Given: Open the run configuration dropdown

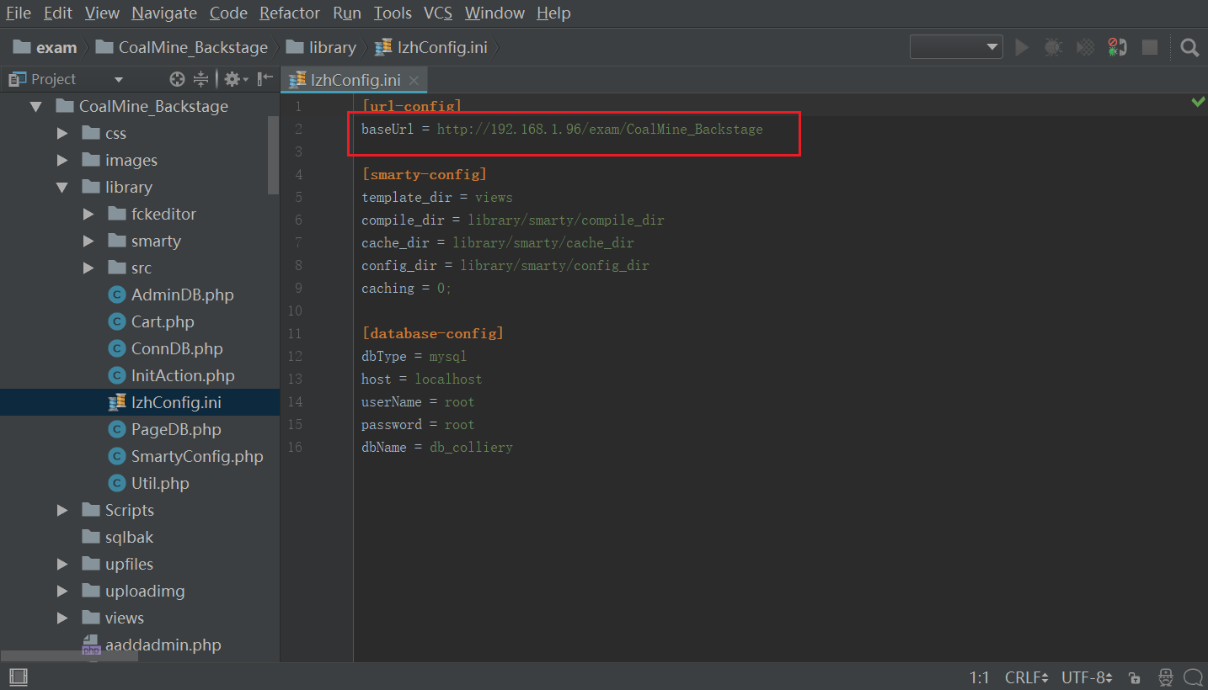Looking at the screenshot, I should coord(956,47).
